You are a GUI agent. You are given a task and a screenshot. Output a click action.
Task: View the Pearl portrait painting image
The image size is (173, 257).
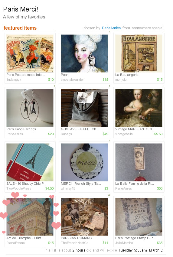coord(84,54)
